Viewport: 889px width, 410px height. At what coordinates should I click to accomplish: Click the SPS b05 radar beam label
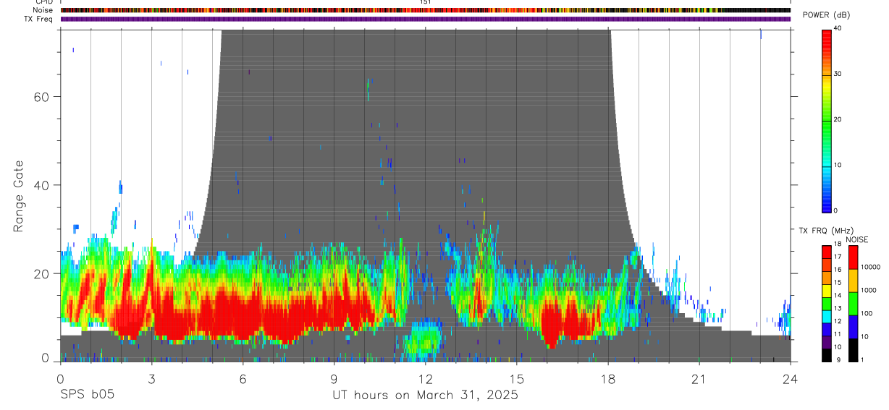click(x=86, y=395)
